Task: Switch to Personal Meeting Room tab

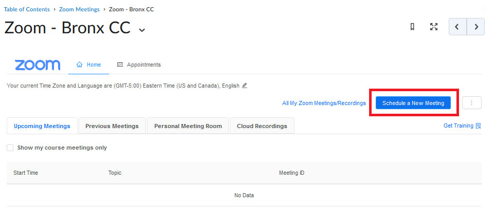Action: [188, 126]
